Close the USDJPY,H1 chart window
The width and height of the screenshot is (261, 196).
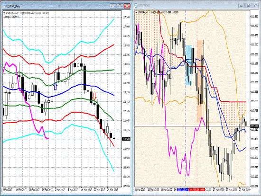[255, 6]
